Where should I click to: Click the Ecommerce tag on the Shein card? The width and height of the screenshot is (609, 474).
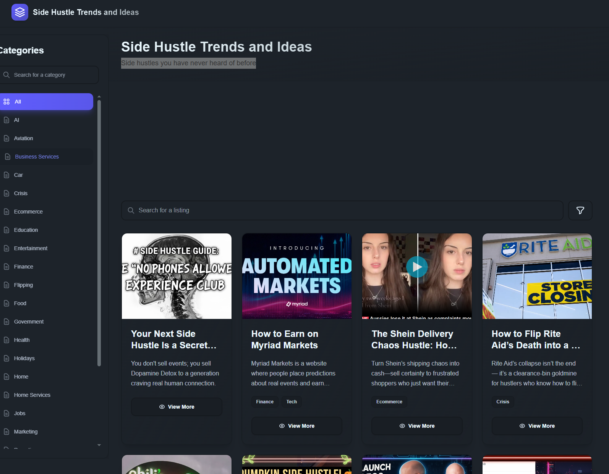(389, 402)
